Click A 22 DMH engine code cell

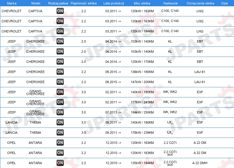(200, 163)
